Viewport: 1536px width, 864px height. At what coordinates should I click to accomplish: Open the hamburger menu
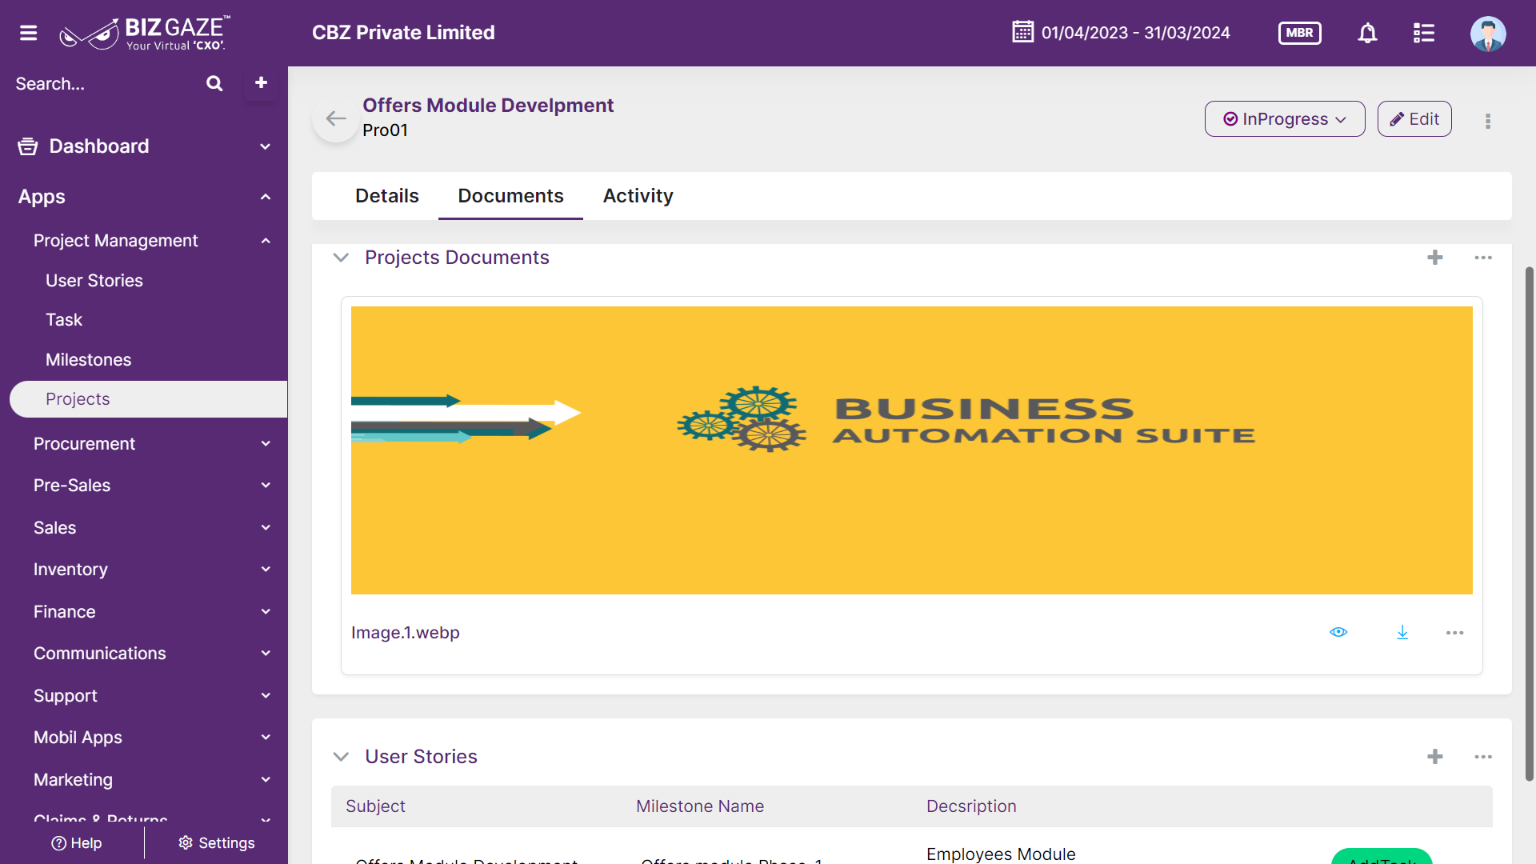[x=29, y=33]
